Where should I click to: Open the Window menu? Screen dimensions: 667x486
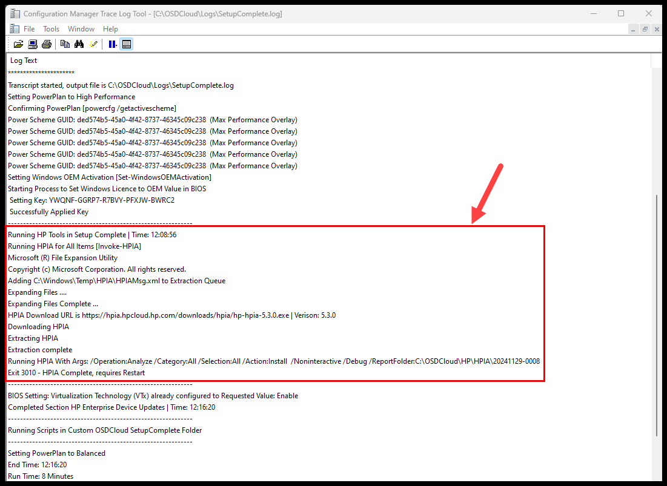point(81,28)
